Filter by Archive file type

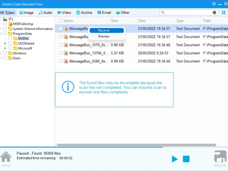click(84, 13)
